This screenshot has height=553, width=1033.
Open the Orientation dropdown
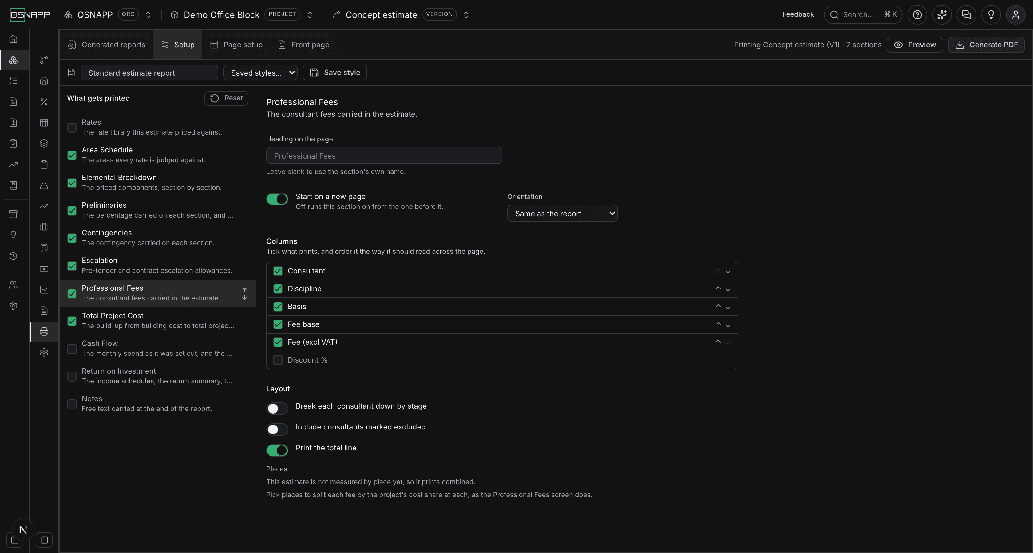(562, 213)
